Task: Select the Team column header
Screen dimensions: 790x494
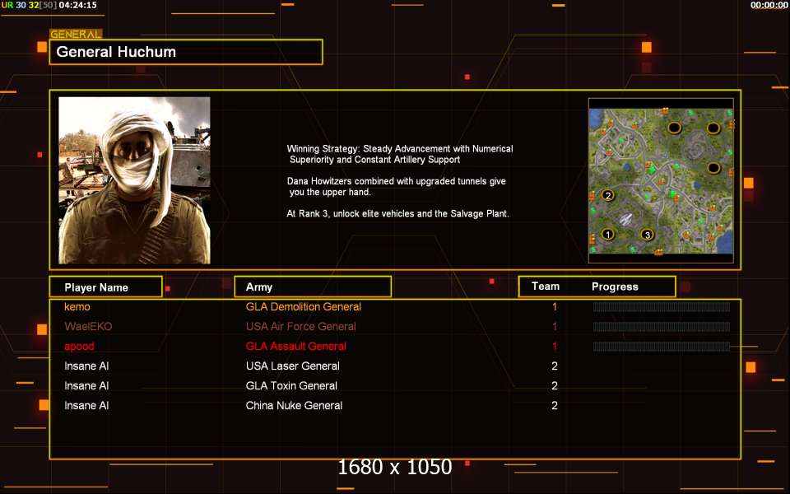Action: point(546,287)
